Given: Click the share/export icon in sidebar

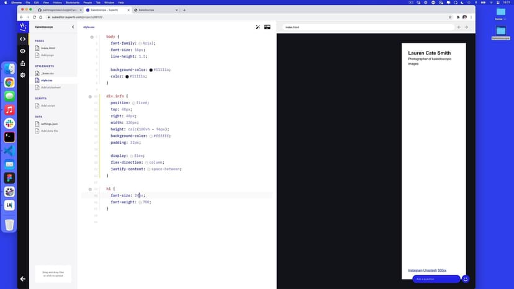Looking at the screenshot, I should [23, 63].
